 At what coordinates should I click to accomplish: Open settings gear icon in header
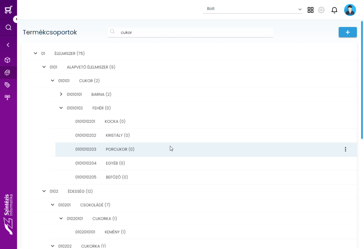click(x=321, y=10)
